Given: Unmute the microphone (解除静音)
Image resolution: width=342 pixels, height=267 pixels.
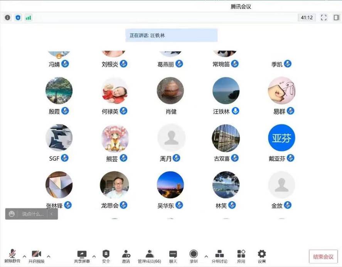Looking at the screenshot, I should pos(13,256).
